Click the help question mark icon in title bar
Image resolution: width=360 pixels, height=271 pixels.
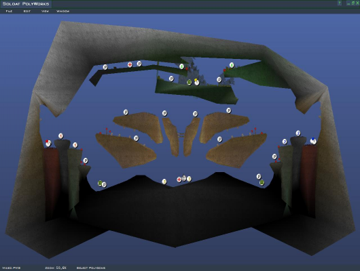coord(340,3)
